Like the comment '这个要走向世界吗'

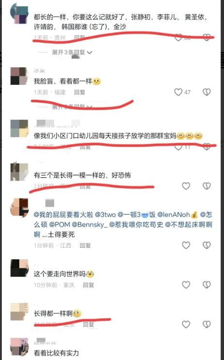[186, 285]
